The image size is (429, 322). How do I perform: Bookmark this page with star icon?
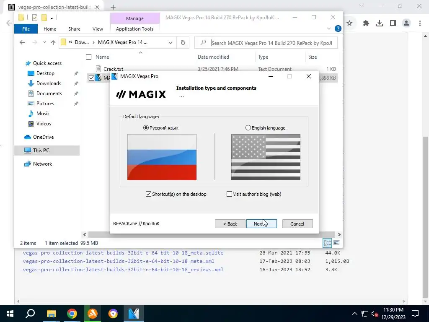pyautogui.click(x=349, y=23)
